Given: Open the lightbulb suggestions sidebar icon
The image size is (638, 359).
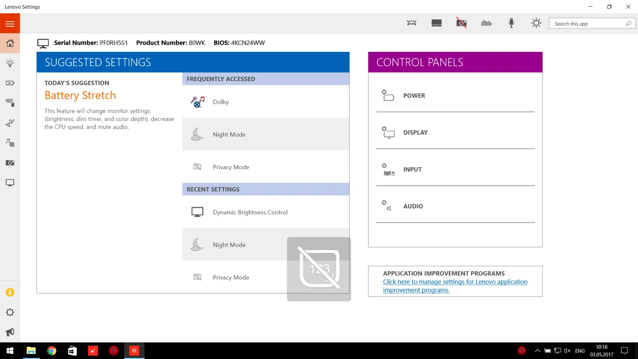Looking at the screenshot, I should point(10,63).
